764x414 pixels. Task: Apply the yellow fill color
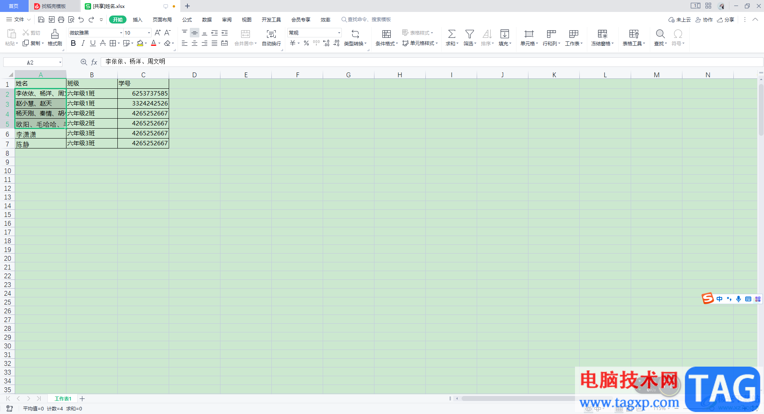pos(140,43)
